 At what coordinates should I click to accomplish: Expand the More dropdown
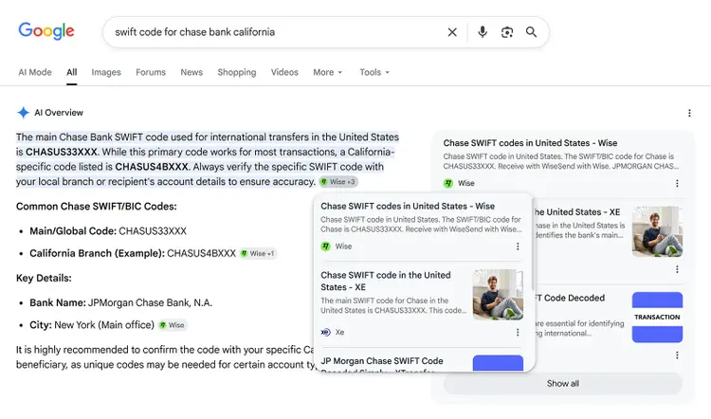(327, 72)
